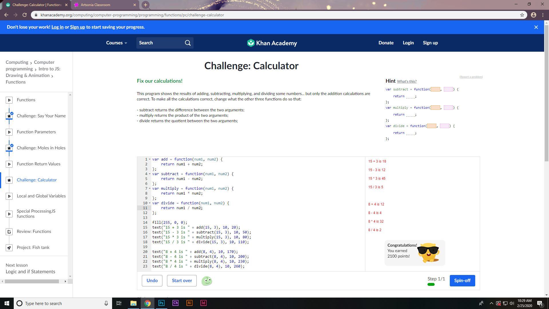The height and width of the screenshot is (309, 549).
Task: Bookmark page with the star icon
Action: pos(522,15)
